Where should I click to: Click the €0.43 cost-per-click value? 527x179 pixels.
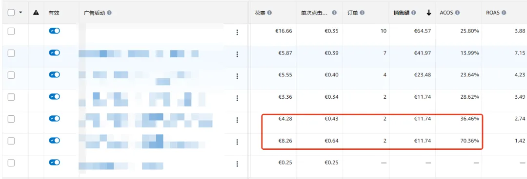point(331,119)
